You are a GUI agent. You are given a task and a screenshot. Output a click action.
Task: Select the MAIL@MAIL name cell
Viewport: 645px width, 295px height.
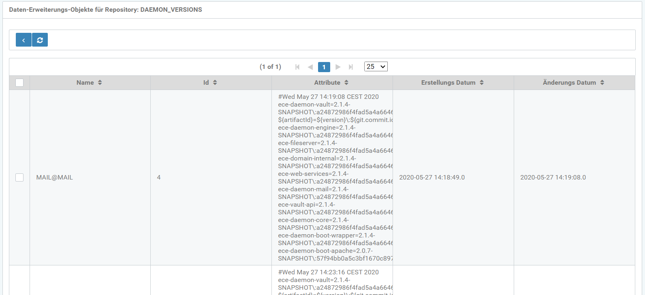point(55,177)
